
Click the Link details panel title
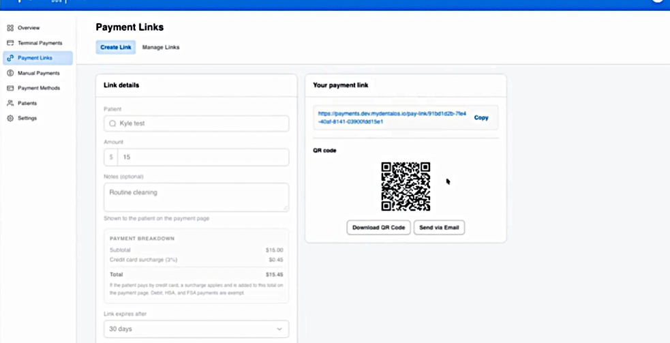tap(121, 85)
